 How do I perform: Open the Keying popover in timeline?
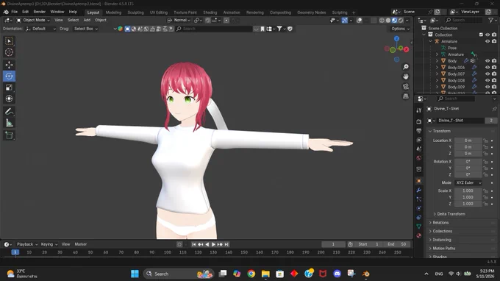[x=49, y=244]
